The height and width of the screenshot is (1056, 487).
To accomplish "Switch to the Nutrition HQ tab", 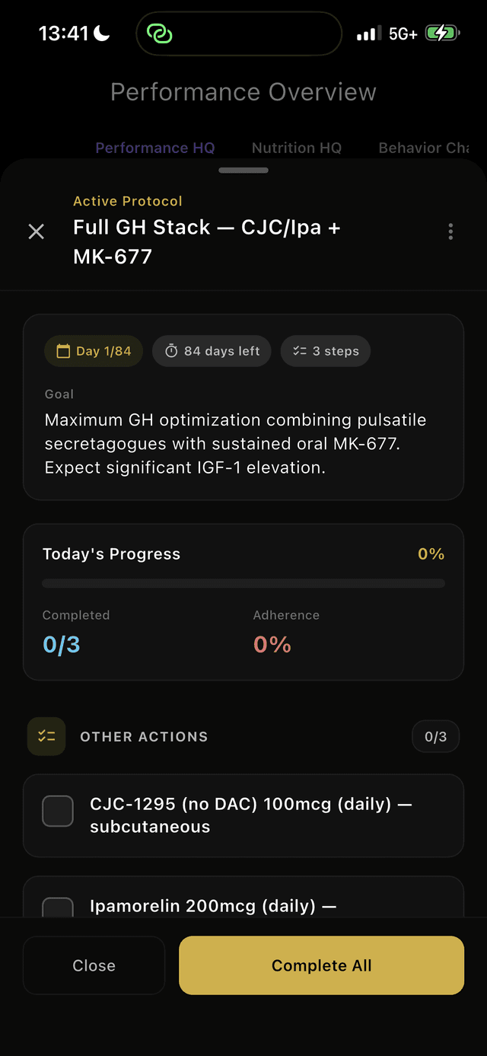I will pos(297,148).
